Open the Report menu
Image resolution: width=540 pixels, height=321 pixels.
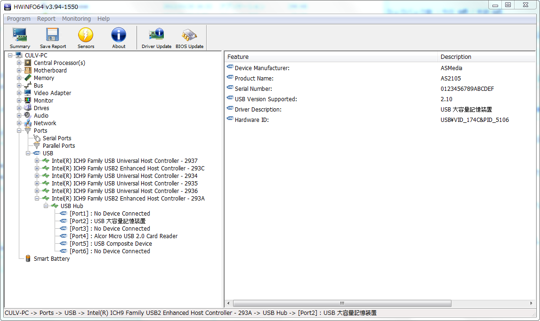click(x=46, y=19)
